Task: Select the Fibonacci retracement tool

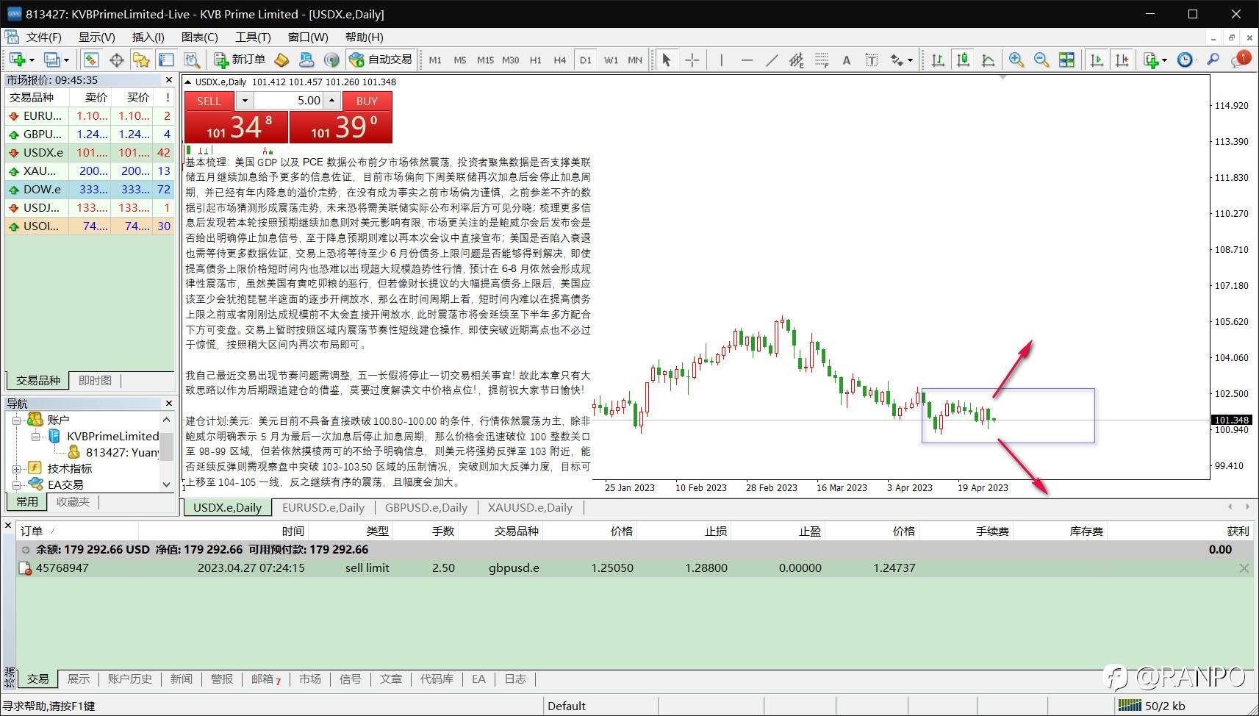Action: pyautogui.click(x=822, y=60)
